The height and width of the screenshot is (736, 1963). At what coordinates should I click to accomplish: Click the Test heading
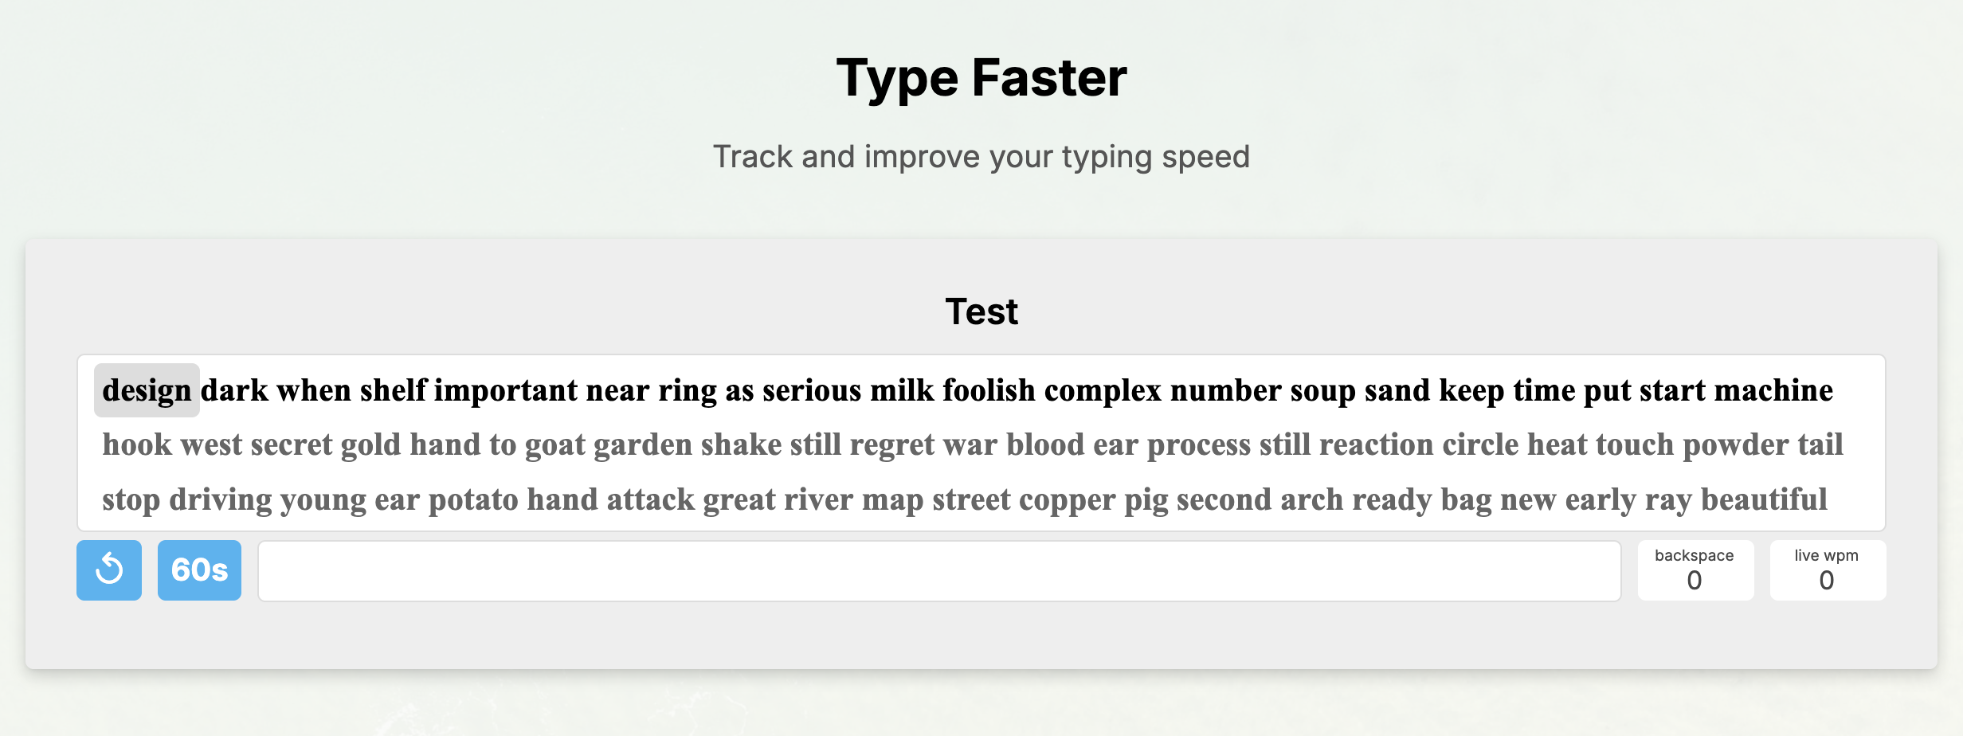pos(980,312)
